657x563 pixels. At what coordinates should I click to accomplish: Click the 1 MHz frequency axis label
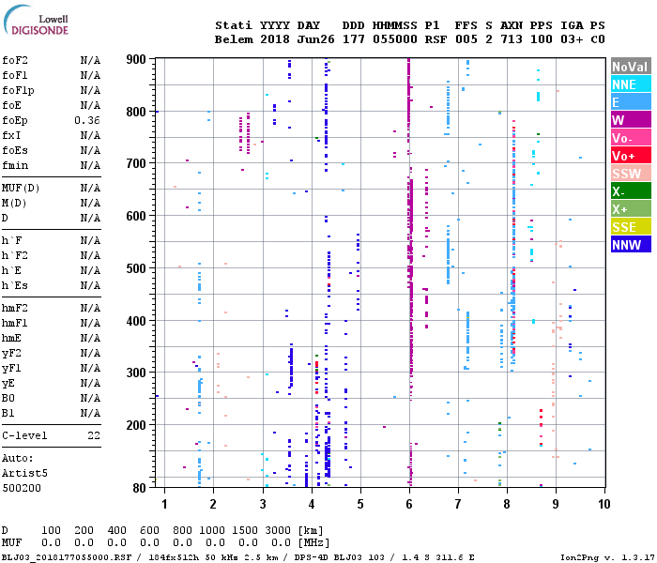tap(164, 504)
